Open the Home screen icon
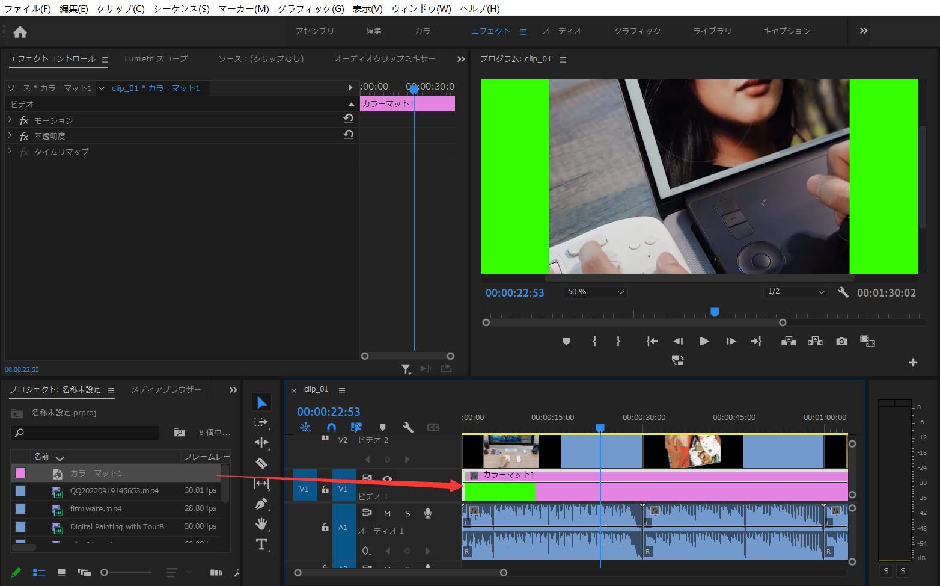Viewport: 940px width, 586px height. (x=20, y=32)
